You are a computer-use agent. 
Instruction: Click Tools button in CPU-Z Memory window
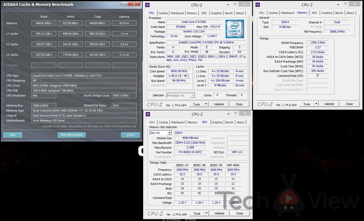coord(307,104)
